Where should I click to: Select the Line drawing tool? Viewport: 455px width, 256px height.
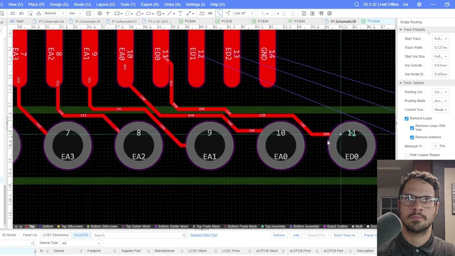coord(170,14)
